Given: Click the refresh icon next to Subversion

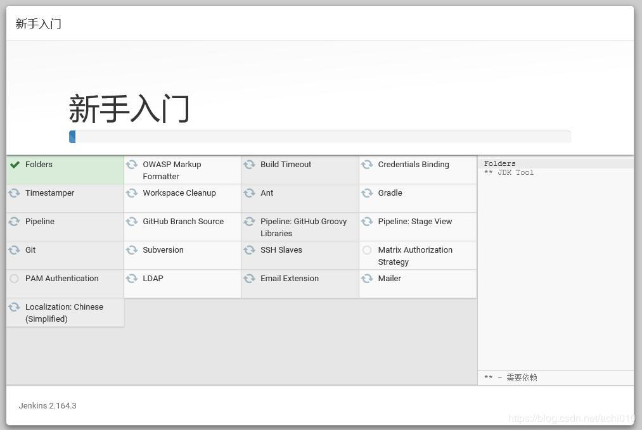Looking at the screenshot, I should (x=132, y=250).
